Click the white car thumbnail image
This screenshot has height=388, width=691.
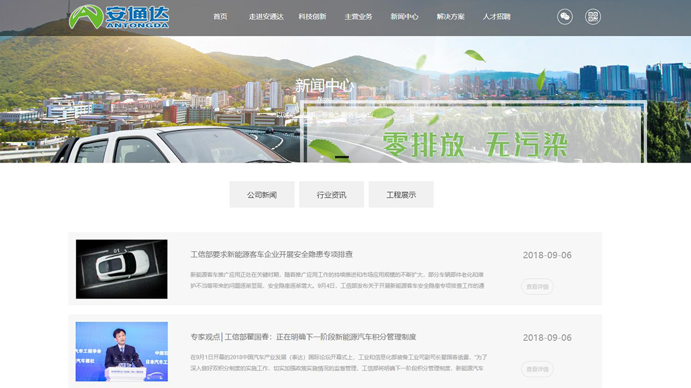(x=121, y=268)
